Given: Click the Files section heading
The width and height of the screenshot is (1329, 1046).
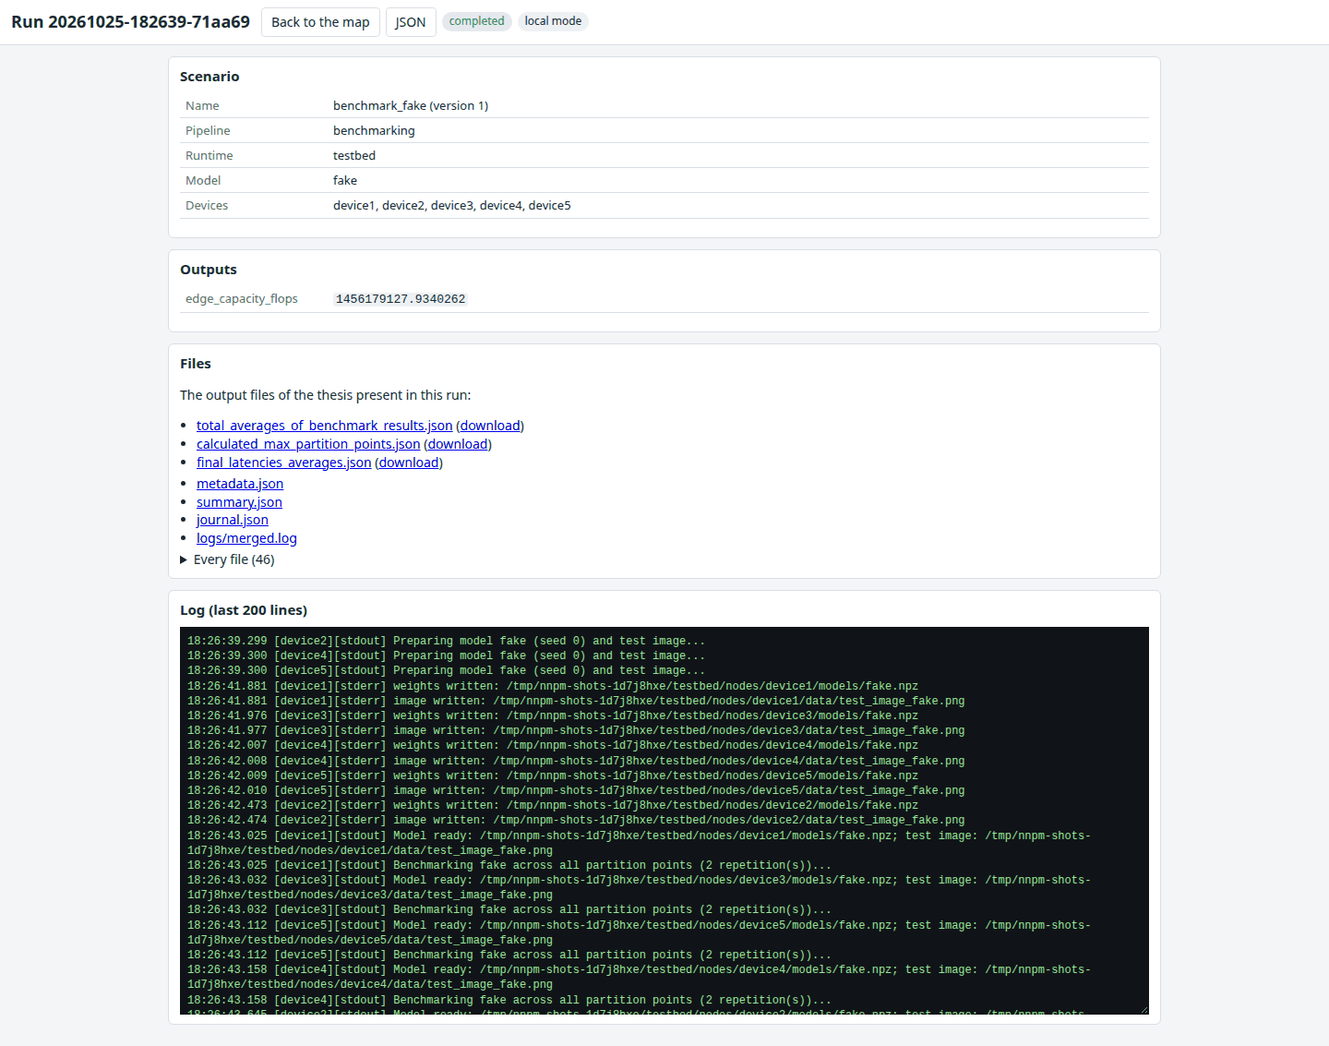Looking at the screenshot, I should [x=196, y=364].
